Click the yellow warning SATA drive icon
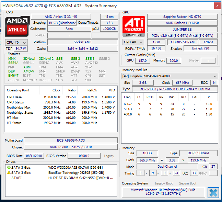This screenshot has width=222, height=202. pyautogui.click(x=9, y=172)
